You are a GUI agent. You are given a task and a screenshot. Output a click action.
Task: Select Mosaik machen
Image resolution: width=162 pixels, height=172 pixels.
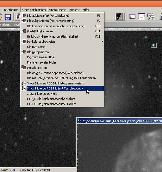62,68
